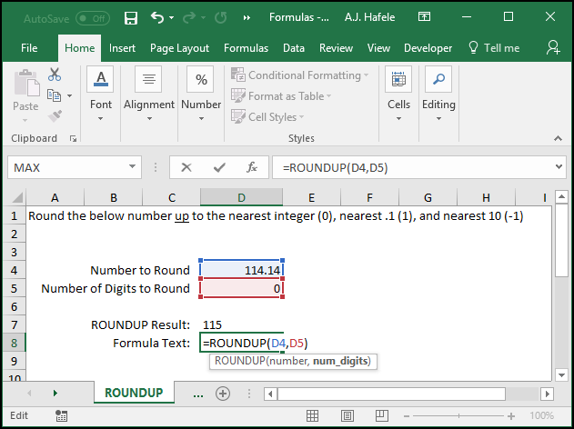Open the Clipboard dialog launcher

(x=73, y=139)
